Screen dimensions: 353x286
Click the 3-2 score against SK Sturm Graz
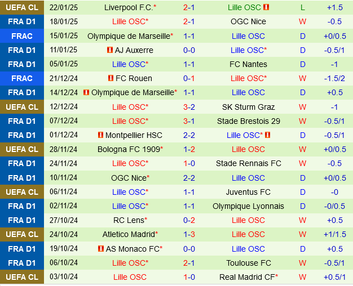click(x=189, y=107)
